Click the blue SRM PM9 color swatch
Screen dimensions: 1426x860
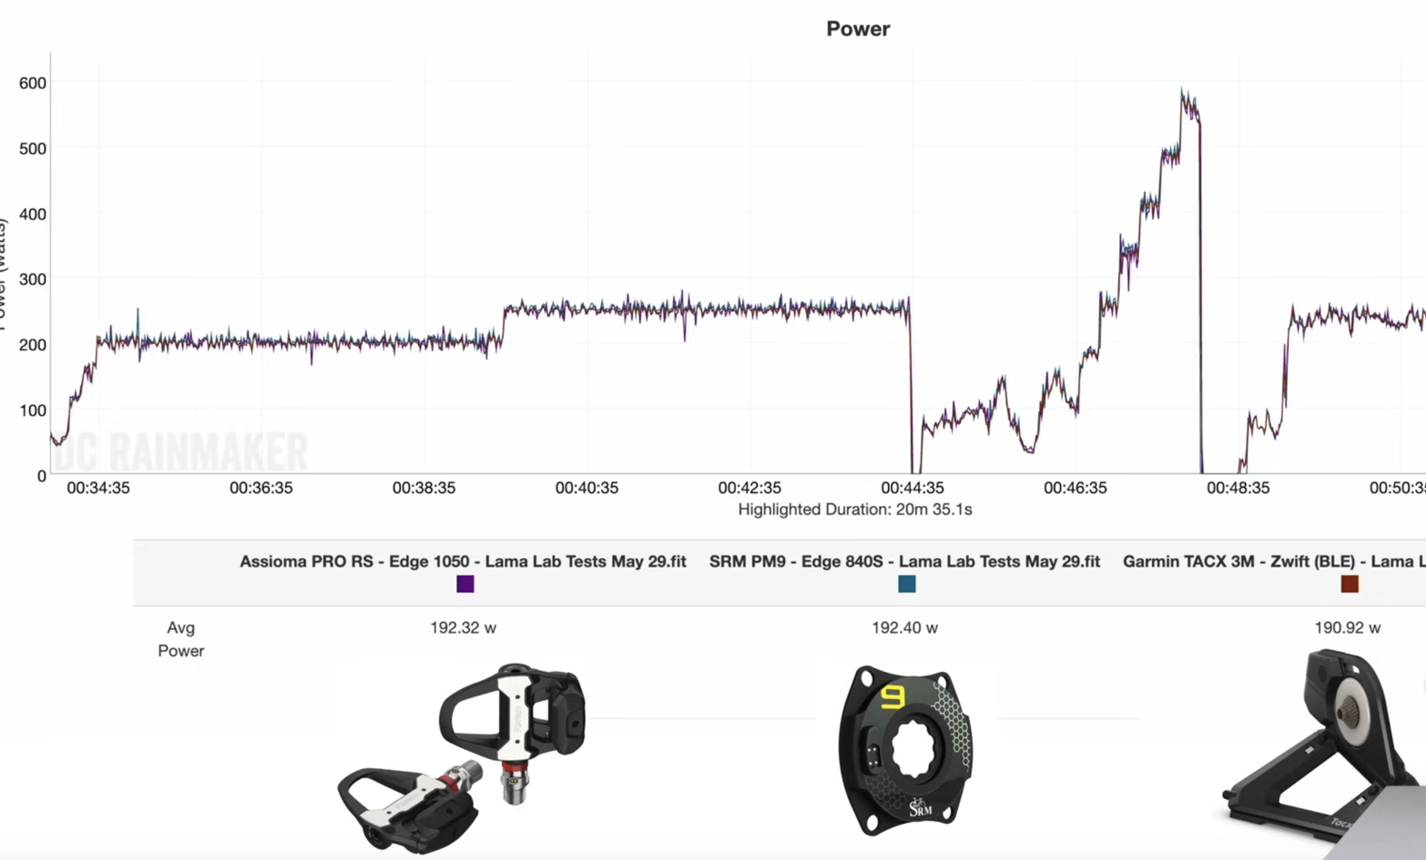907,583
